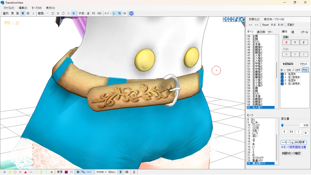The image size is (311, 175).
Task: Click the 送 sub-window button
Action: pyautogui.click(x=88, y=13)
